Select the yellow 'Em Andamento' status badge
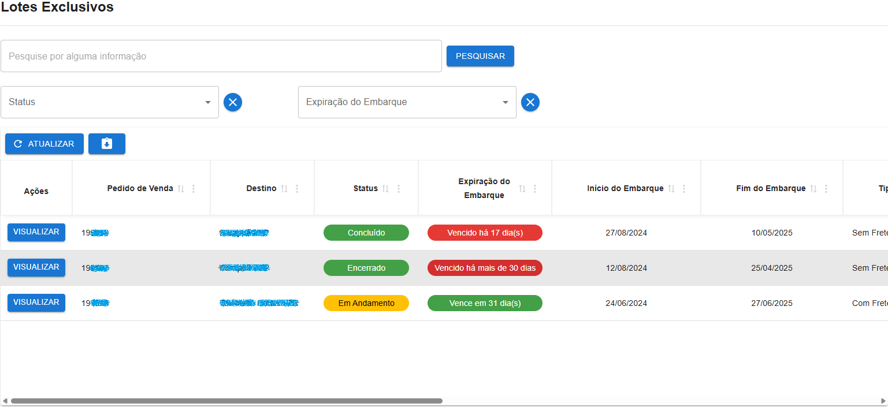 pos(366,303)
